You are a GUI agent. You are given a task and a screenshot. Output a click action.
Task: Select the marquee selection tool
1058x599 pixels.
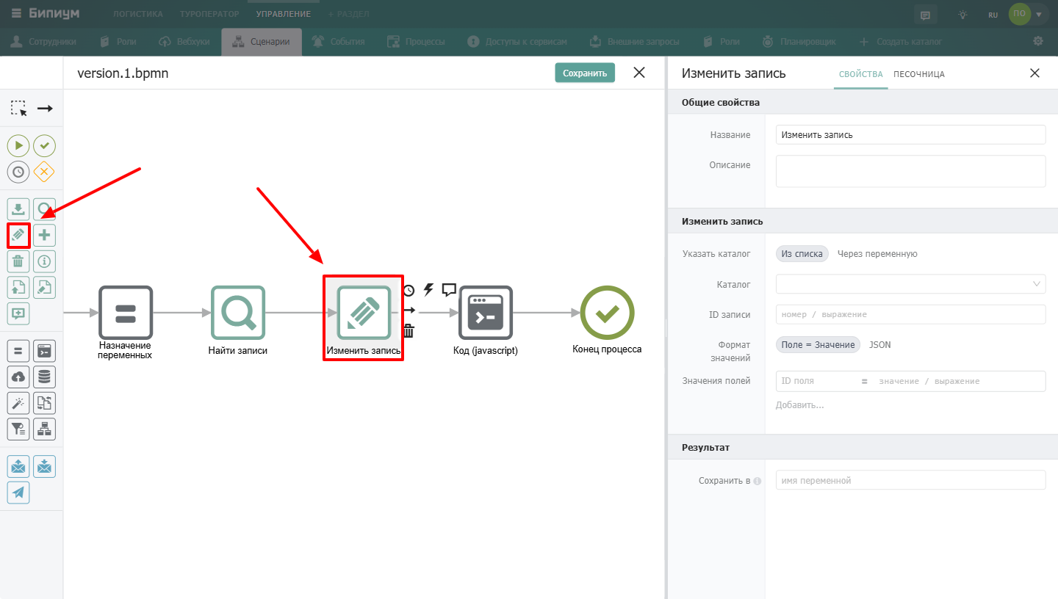[x=18, y=109]
